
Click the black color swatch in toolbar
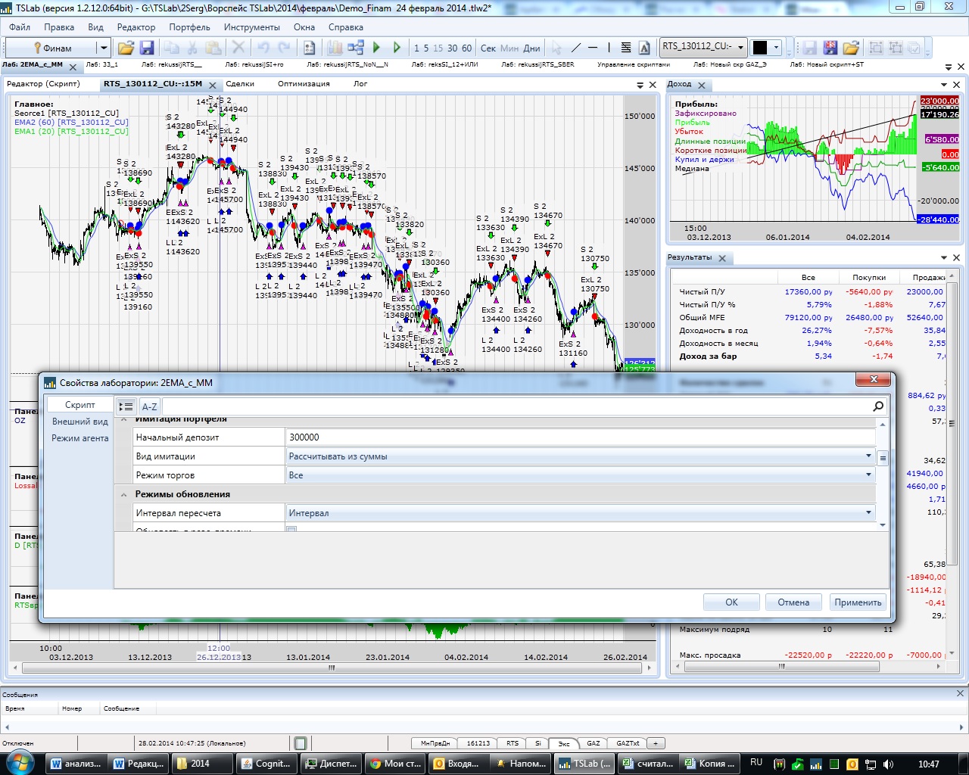point(760,48)
